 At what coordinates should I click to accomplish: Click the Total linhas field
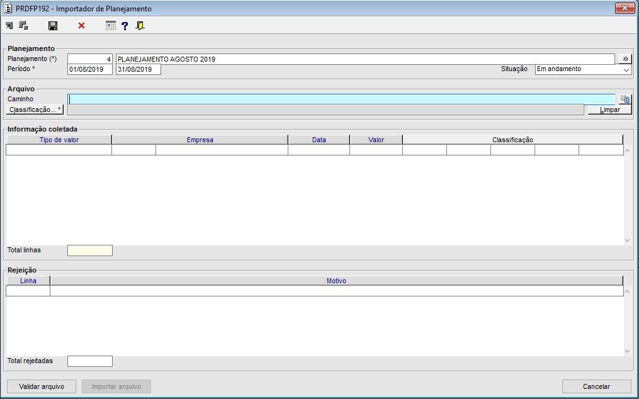pyautogui.click(x=89, y=250)
